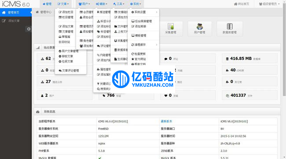Open 内链管理 link icon entry

click(103, 55)
